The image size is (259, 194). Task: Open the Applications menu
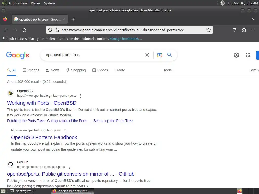(18, 3)
